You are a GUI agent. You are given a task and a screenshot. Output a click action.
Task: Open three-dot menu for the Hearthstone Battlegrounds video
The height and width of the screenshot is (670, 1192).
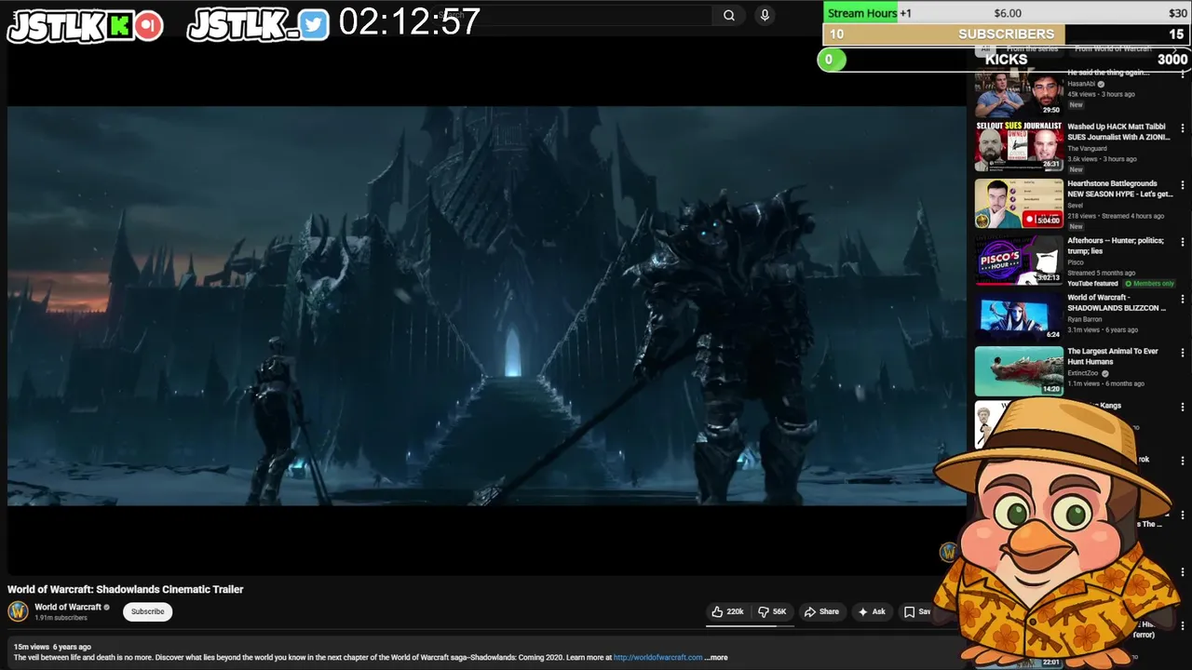click(x=1183, y=185)
